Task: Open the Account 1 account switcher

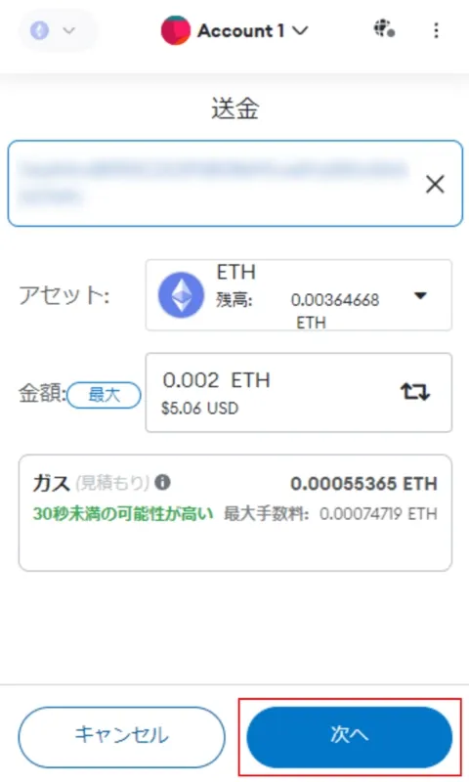Action: (234, 30)
